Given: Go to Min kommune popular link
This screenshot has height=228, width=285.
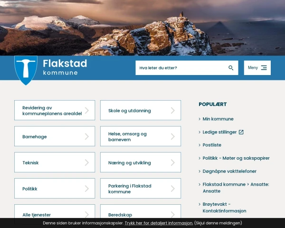Looking at the screenshot, I should coord(218,119).
